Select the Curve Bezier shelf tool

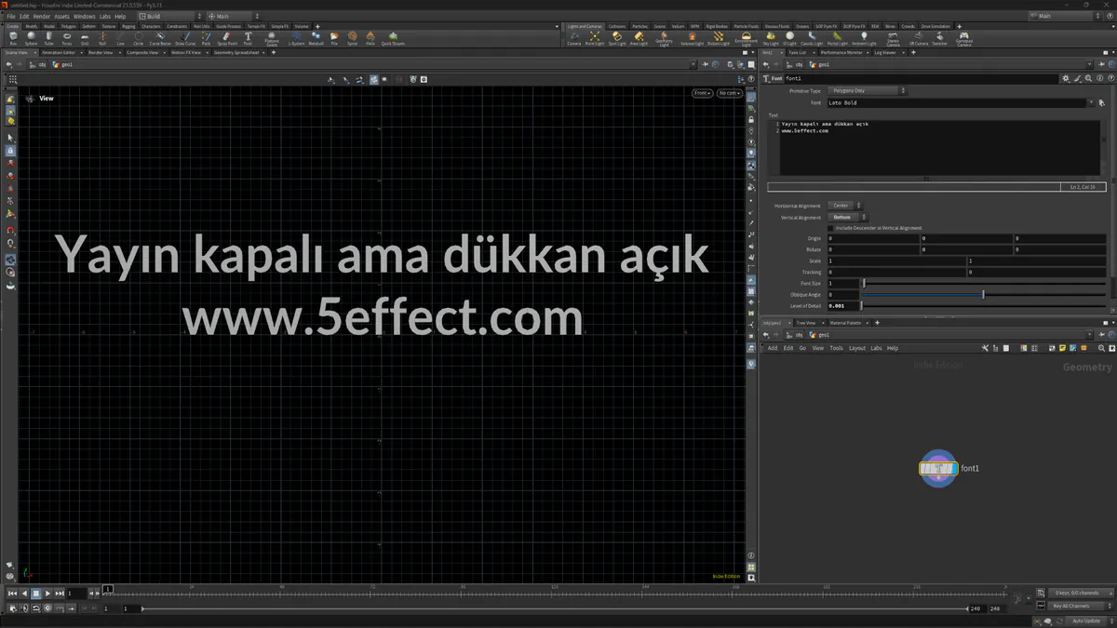point(160,38)
